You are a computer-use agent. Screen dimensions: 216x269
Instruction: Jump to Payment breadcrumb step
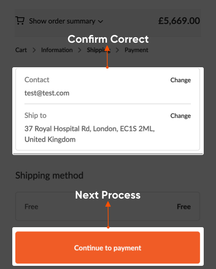pos(136,50)
